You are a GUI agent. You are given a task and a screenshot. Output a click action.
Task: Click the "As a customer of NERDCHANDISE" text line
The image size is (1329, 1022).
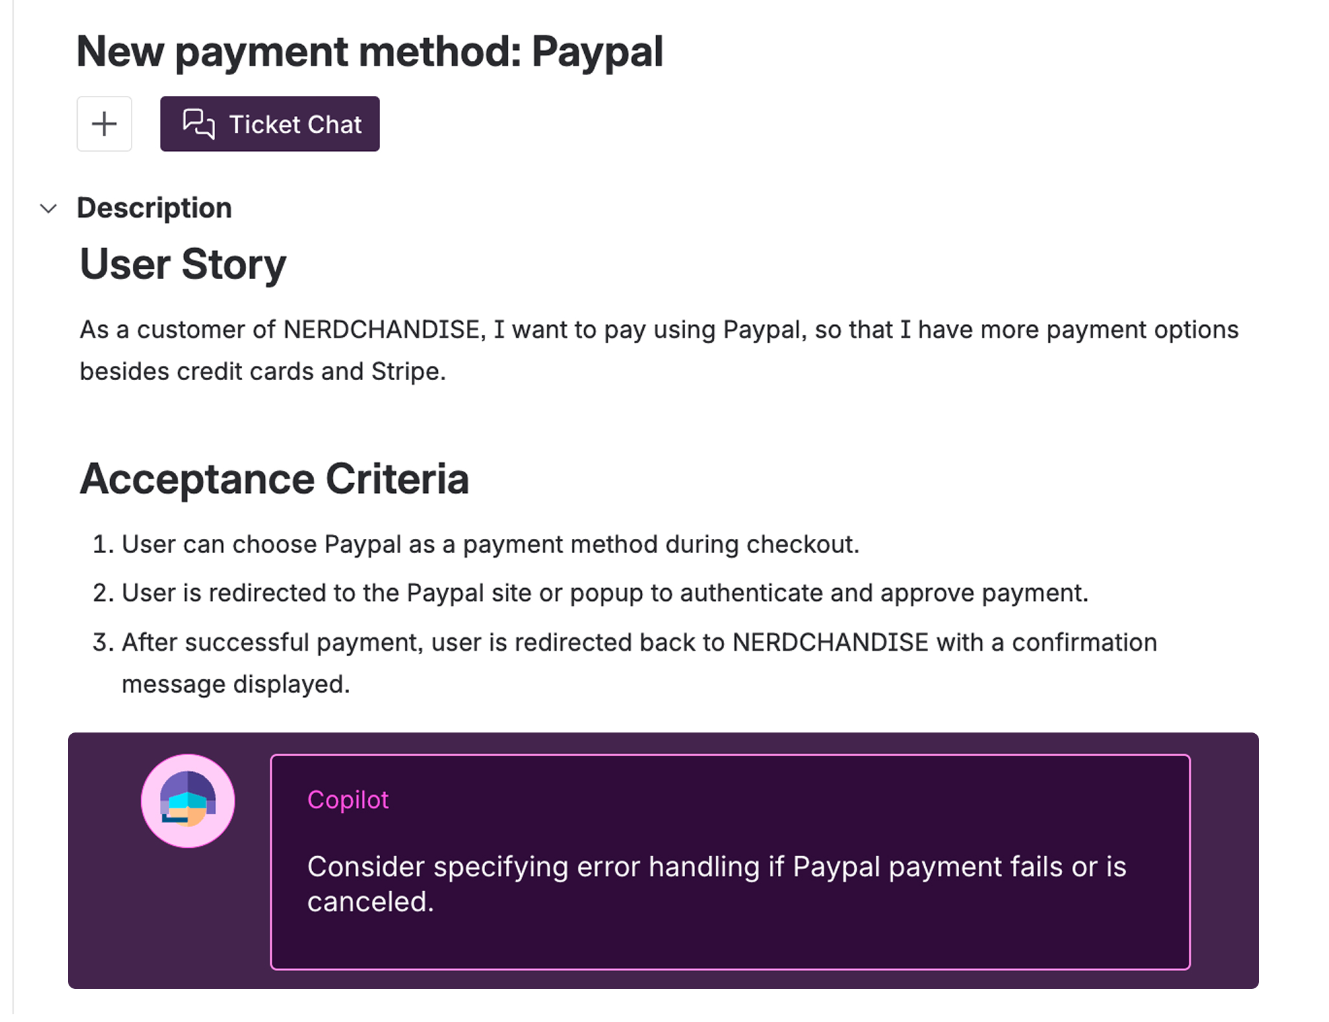[659, 330]
